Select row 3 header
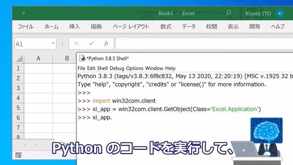The height and width of the screenshot is (165, 293). pyautogui.click(x=18, y=88)
